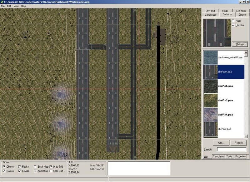Turn on the Small Map checkbox

click(35, 167)
